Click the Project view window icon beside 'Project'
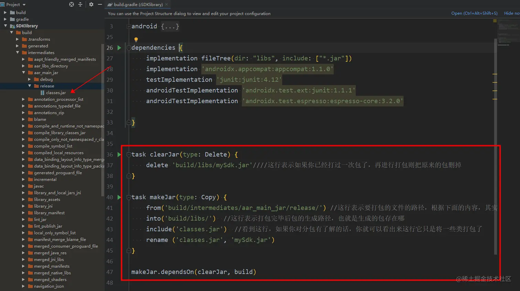The height and width of the screenshot is (291, 520). pos(2,4)
